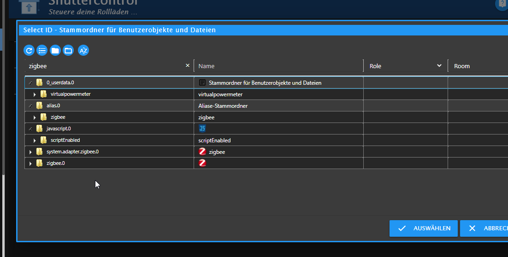
Task: Open the Role filter dropdown
Action: [406, 66]
